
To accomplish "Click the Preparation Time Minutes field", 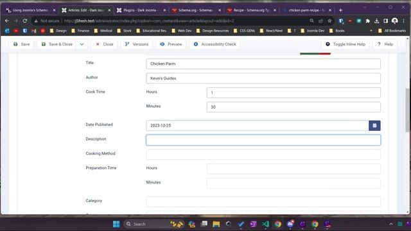I will pyautogui.click(x=293, y=183).
